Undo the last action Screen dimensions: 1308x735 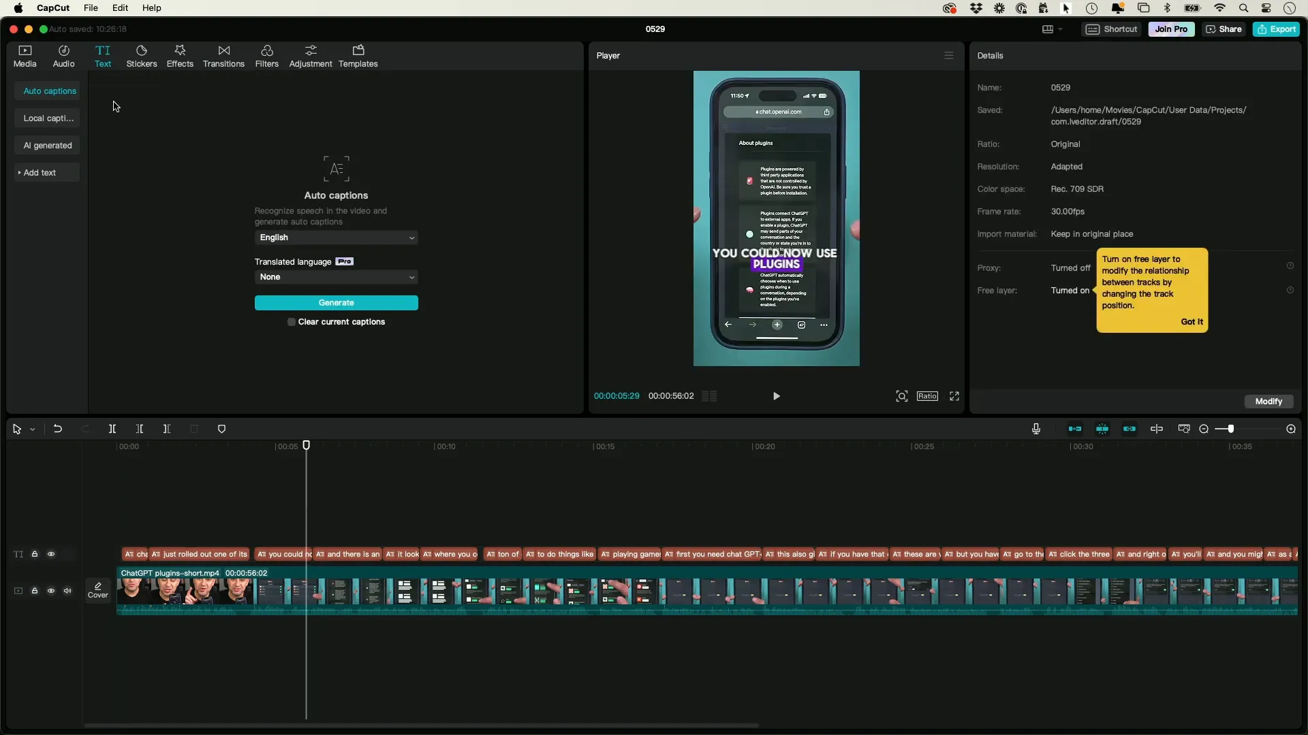(58, 429)
